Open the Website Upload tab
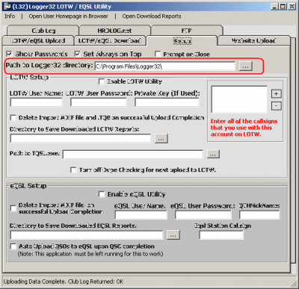 coord(254,40)
